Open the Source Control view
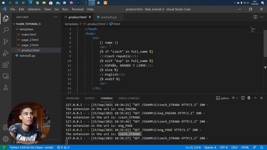The image size is (267, 150). point(5,42)
